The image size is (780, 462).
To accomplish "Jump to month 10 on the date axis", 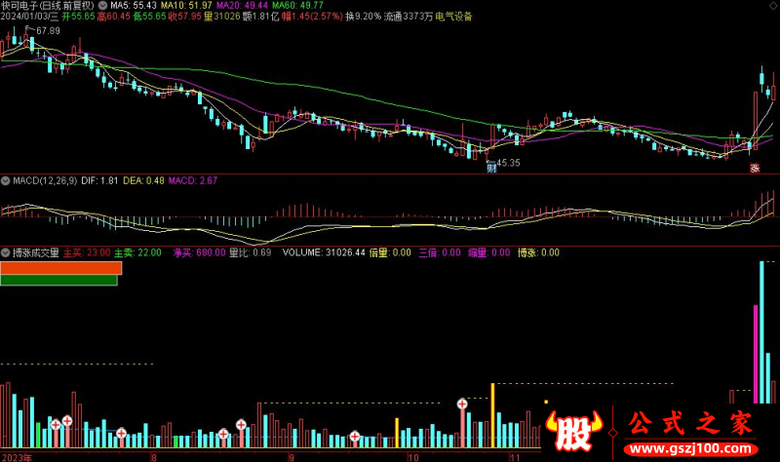I will (x=412, y=457).
